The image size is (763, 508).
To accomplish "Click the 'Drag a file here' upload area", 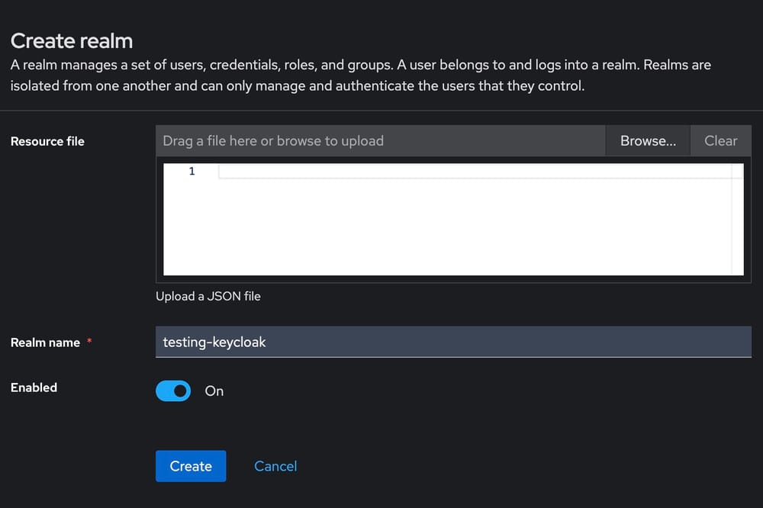I will 378,140.
